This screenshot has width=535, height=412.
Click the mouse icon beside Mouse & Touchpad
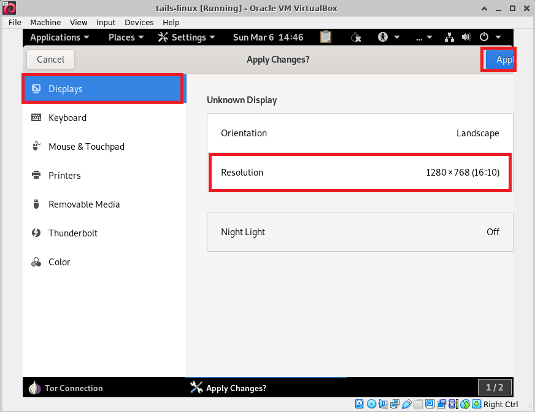pos(36,146)
